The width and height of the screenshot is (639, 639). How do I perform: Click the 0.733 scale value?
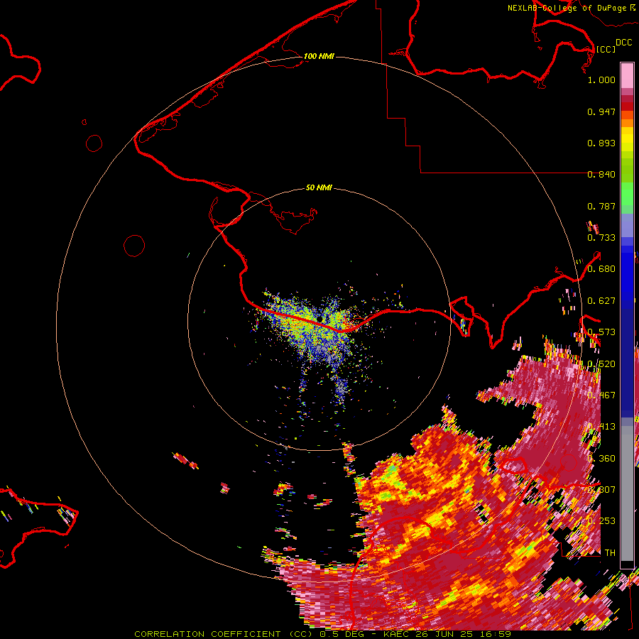click(601, 238)
